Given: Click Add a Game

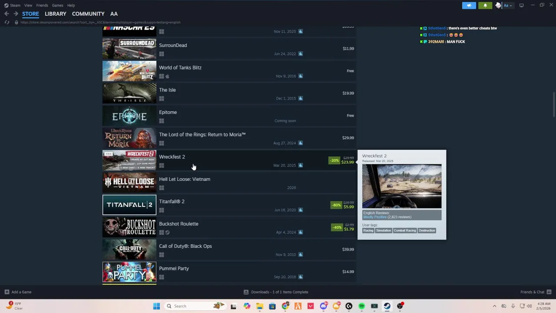Looking at the screenshot, I should click(x=18, y=292).
